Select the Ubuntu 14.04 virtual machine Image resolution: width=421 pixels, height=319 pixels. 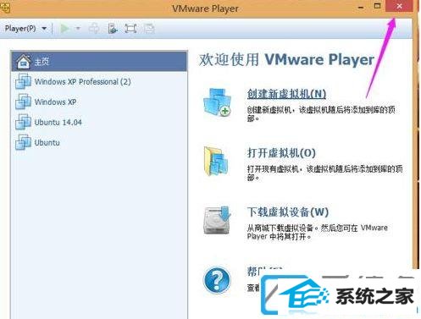pyautogui.click(x=99, y=122)
